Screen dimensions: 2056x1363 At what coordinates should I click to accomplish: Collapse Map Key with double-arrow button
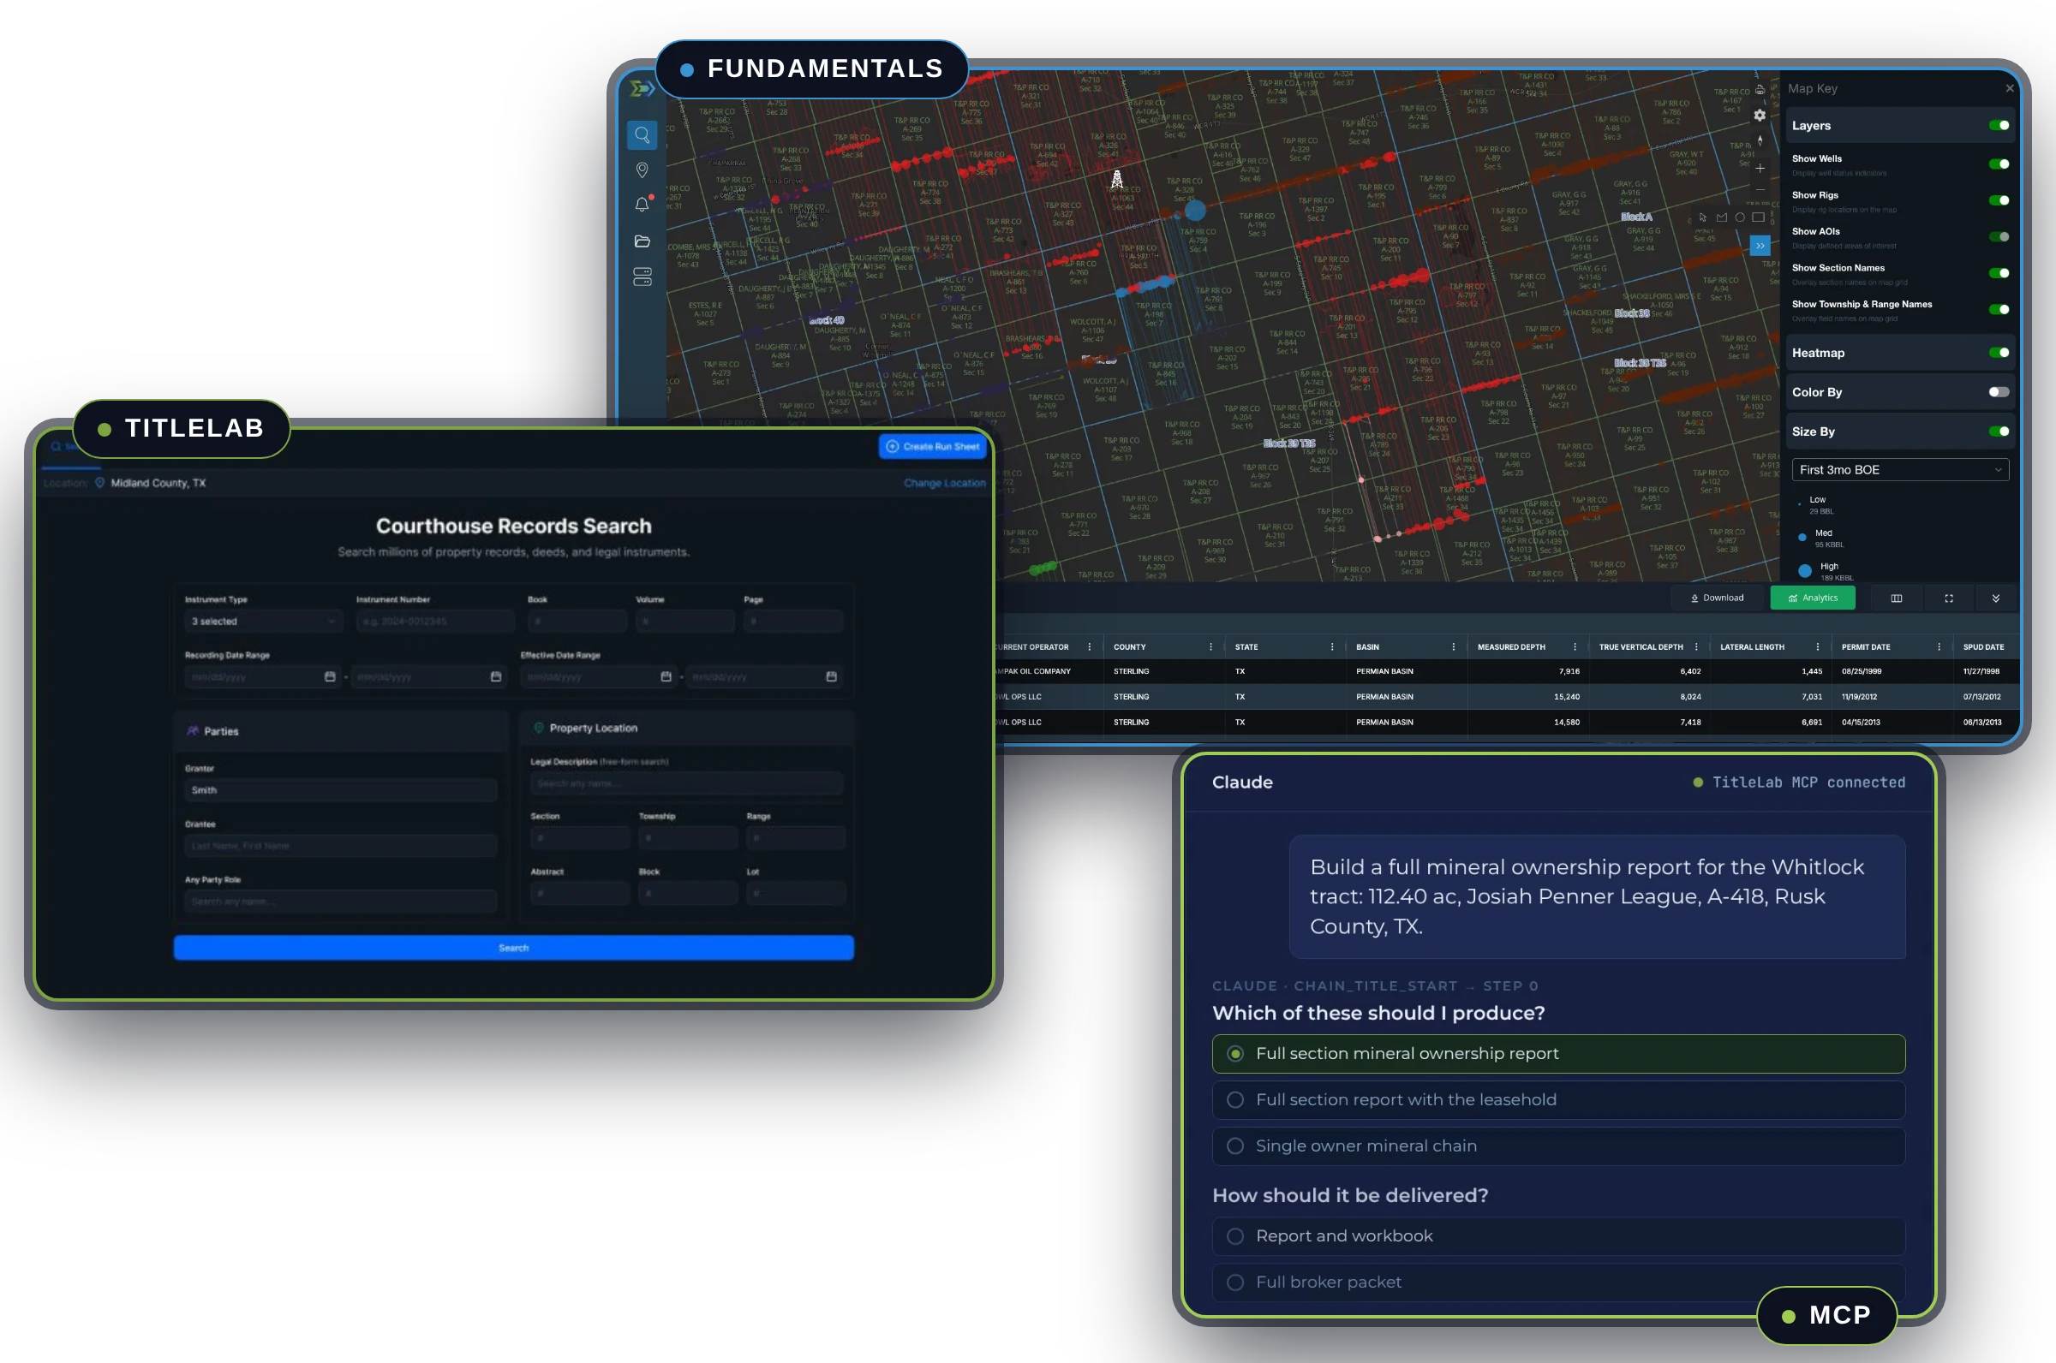[x=1760, y=246]
